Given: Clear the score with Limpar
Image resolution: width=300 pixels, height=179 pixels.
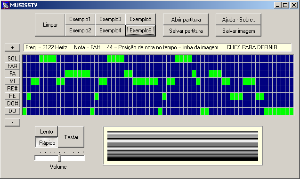Looking at the screenshot, I should 50,25.
